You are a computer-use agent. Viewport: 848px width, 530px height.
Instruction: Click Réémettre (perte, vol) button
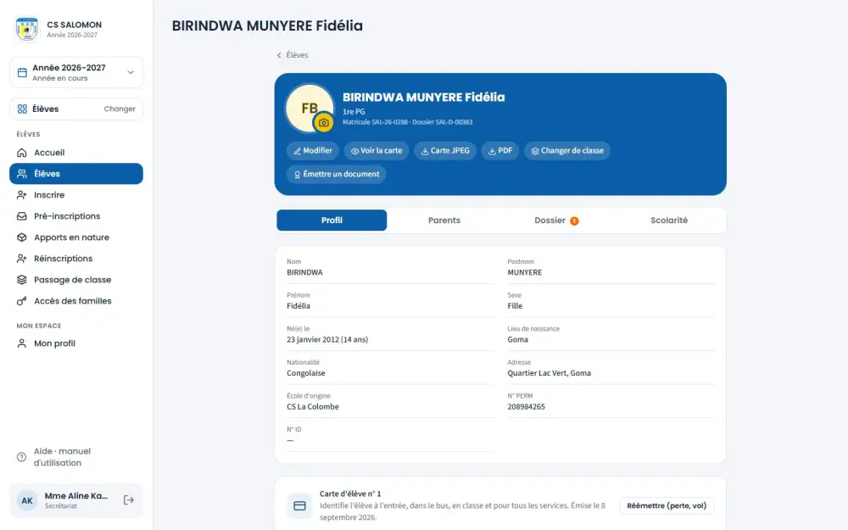tap(667, 505)
